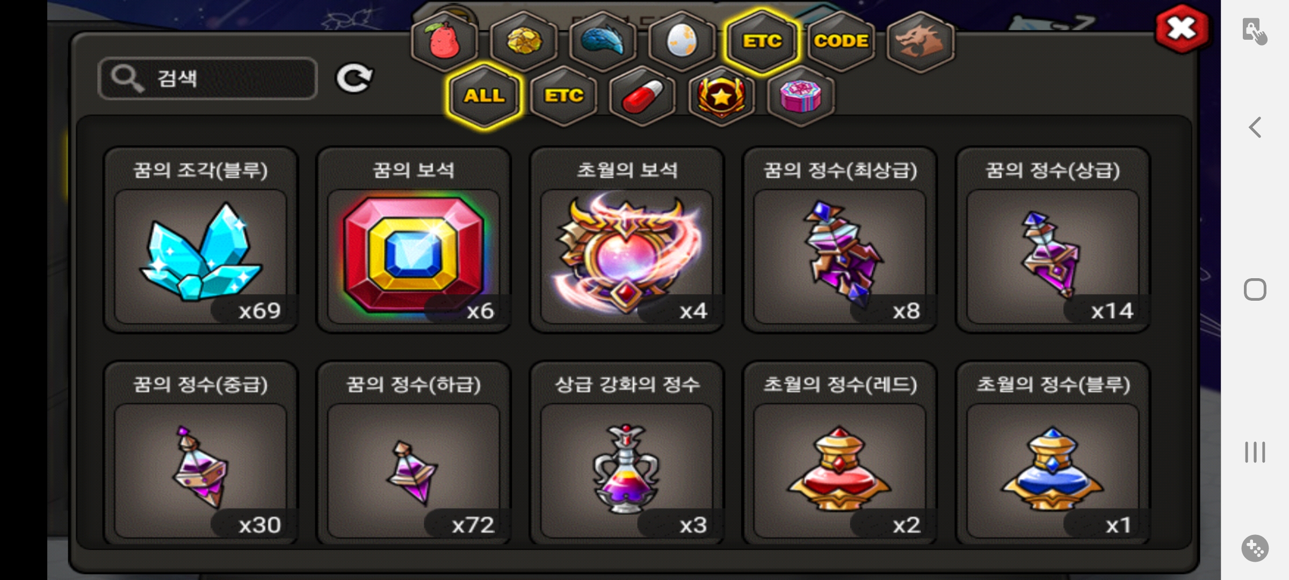Select the ETC sub-filter hexagon
The image size is (1289, 580).
pos(563,97)
